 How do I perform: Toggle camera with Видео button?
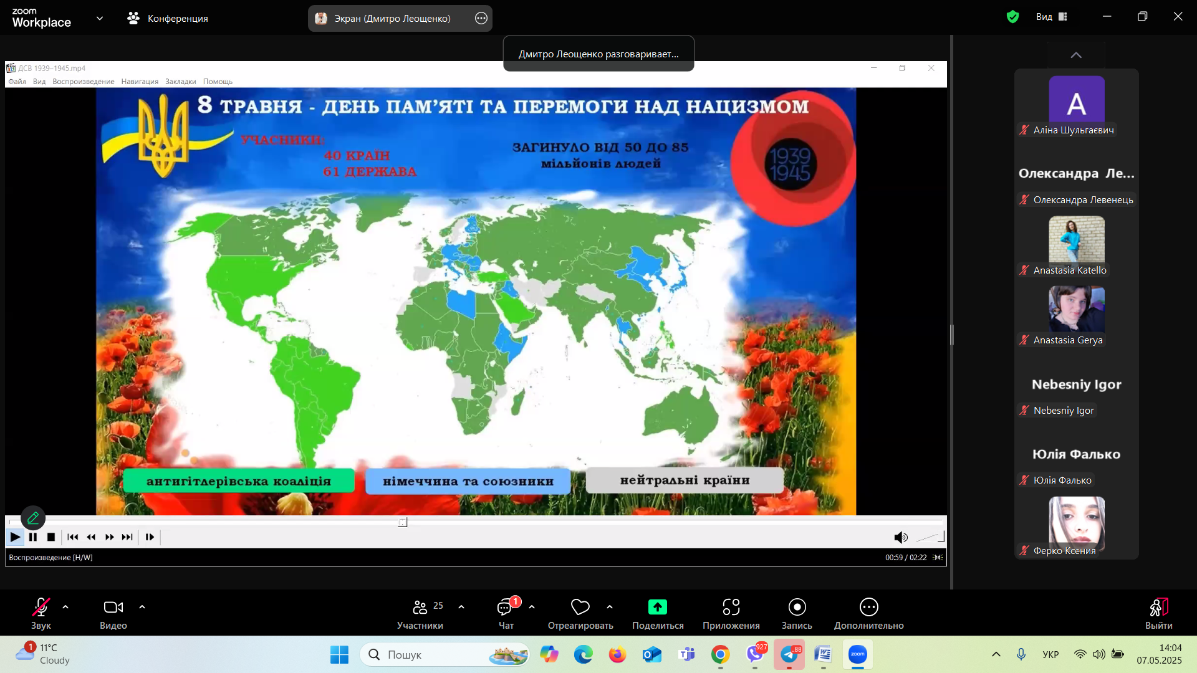113,607
